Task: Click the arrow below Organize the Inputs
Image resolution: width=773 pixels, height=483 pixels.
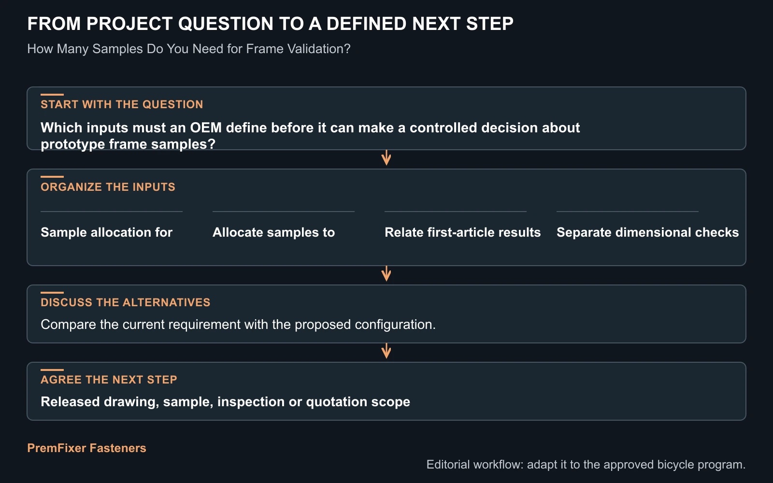Action: point(386,274)
